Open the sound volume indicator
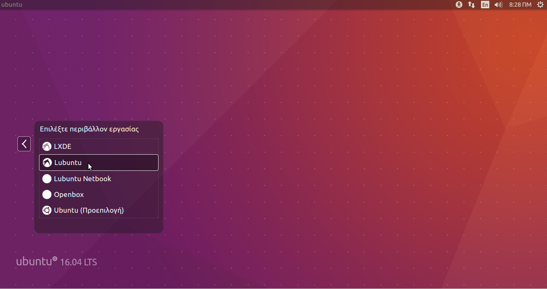 coord(498,5)
